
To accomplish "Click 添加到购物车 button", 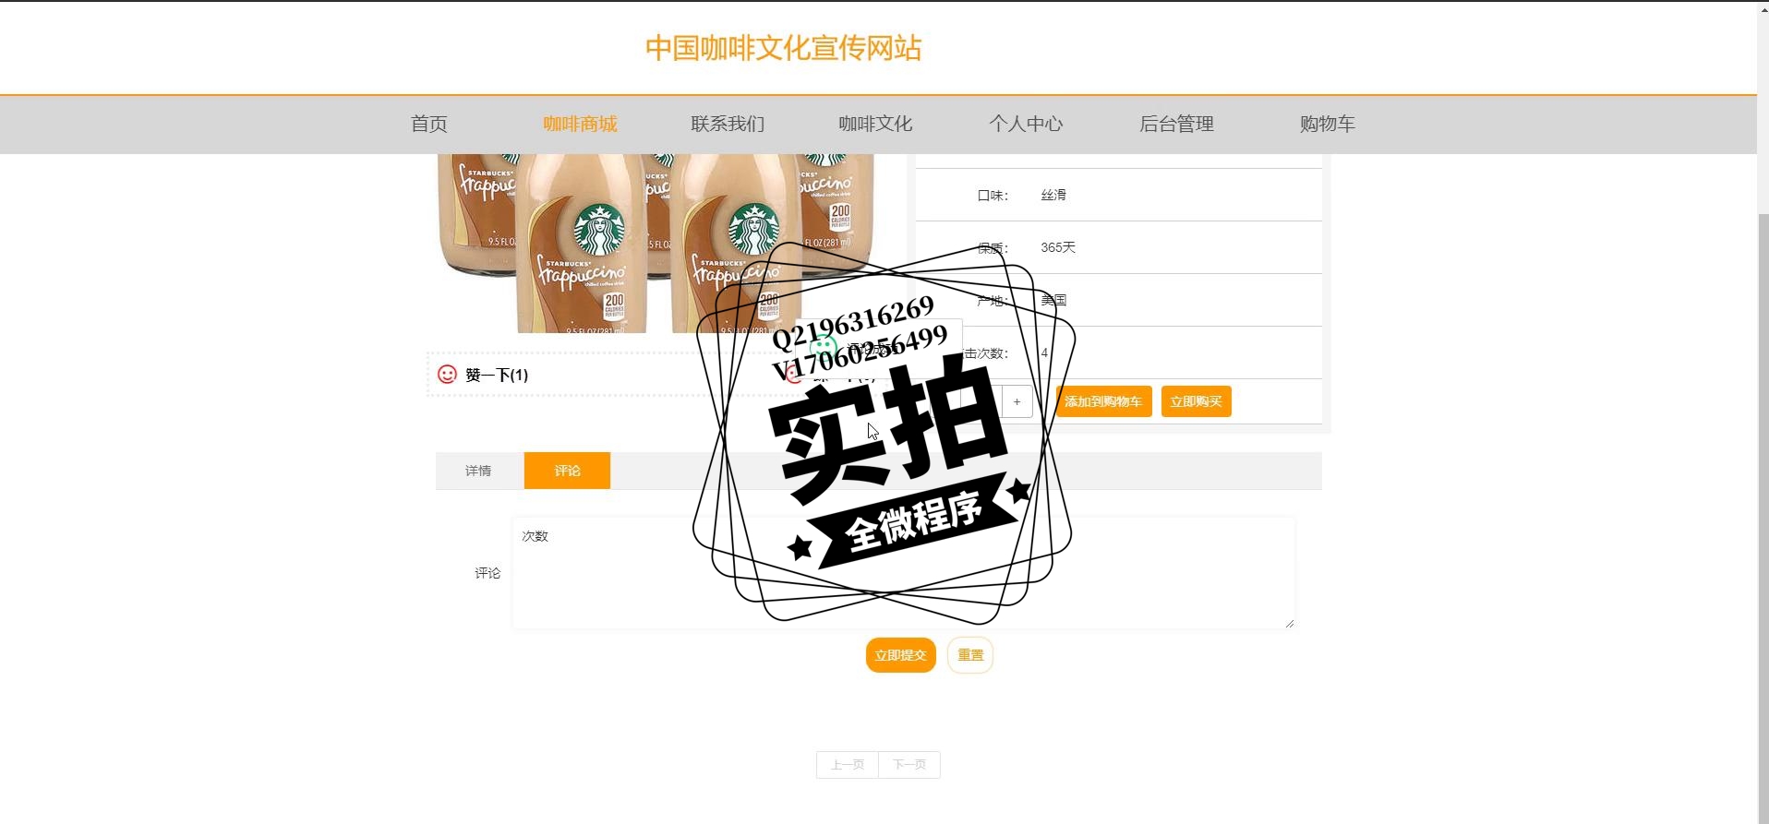I will coord(1103,401).
